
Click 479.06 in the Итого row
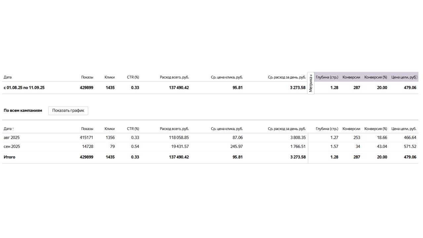click(x=410, y=157)
